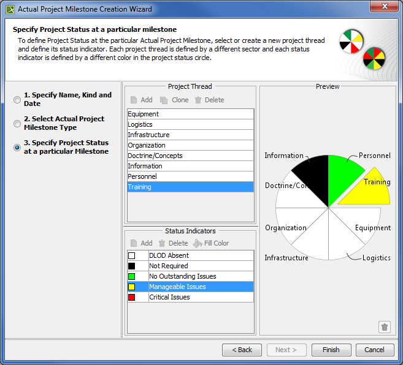Select No Outstanding Issues status indicator
Image resolution: width=403 pixels, height=365 pixels.
pyautogui.click(x=190, y=276)
